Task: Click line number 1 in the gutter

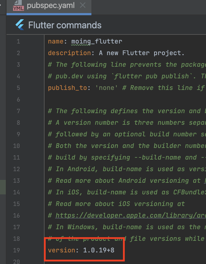Action: [18, 41]
